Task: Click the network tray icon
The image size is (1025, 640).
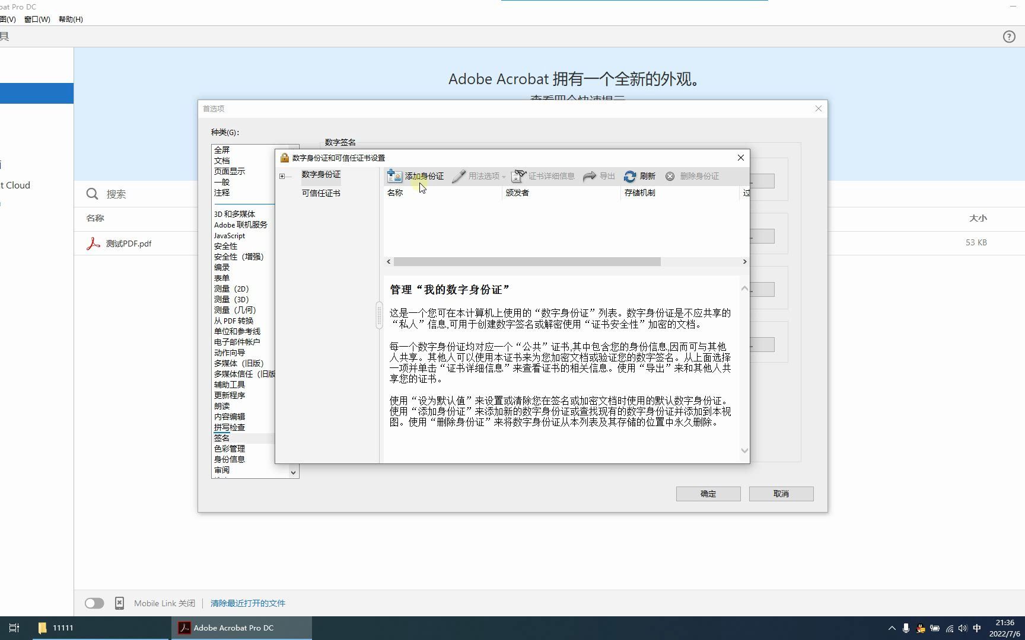Action: coord(949,628)
